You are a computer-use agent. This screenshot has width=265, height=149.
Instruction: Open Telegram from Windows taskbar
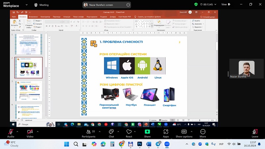tap(158, 144)
